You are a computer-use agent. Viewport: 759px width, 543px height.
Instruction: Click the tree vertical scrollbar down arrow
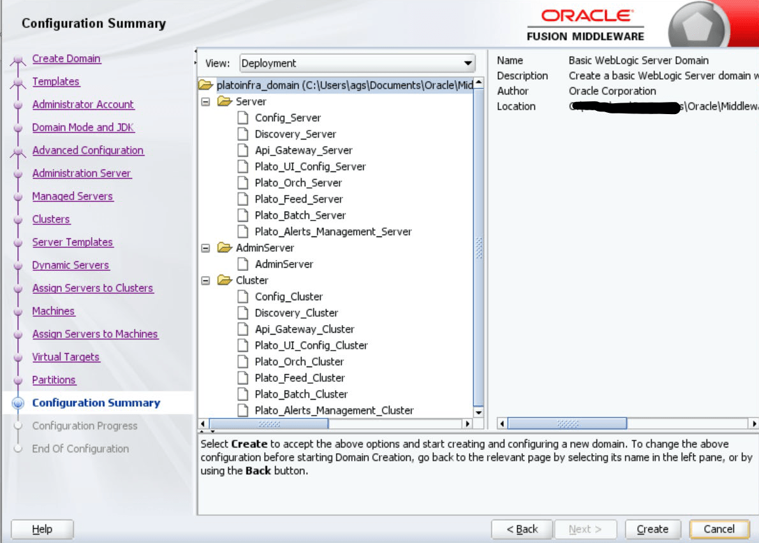478,412
